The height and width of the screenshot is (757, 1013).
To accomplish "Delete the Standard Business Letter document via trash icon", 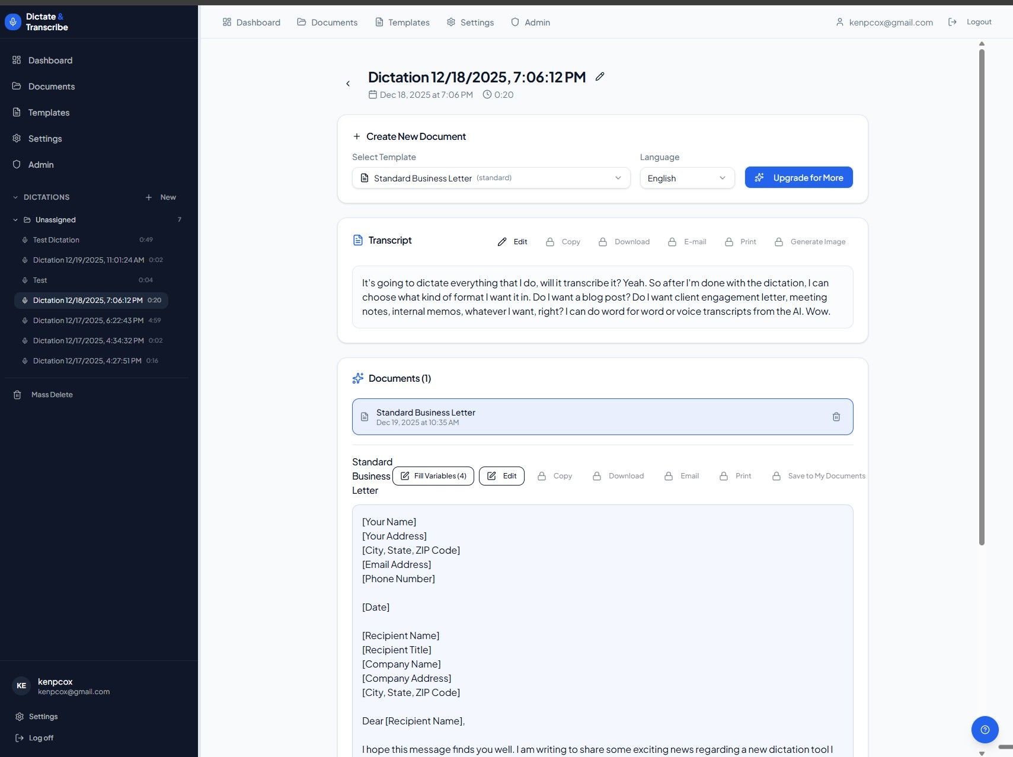I will [x=836, y=417].
